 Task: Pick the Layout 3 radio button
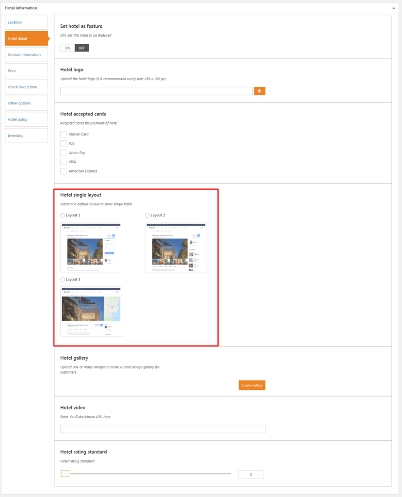pyautogui.click(x=63, y=280)
